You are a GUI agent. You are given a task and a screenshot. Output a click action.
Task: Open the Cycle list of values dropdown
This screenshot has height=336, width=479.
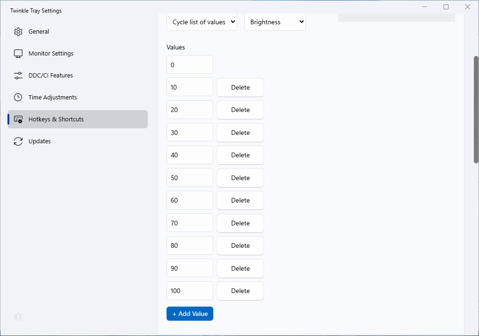point(202,22)
